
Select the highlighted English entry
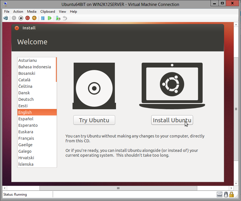click(x=37, y=112)
